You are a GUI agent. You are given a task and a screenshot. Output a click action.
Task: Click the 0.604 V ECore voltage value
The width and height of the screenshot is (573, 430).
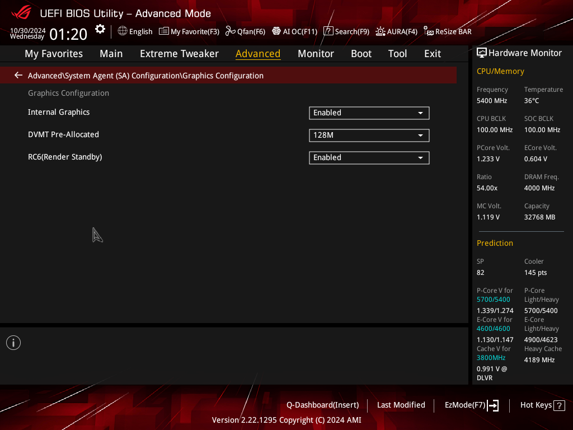pyautogui.click(x=536, y=159)
